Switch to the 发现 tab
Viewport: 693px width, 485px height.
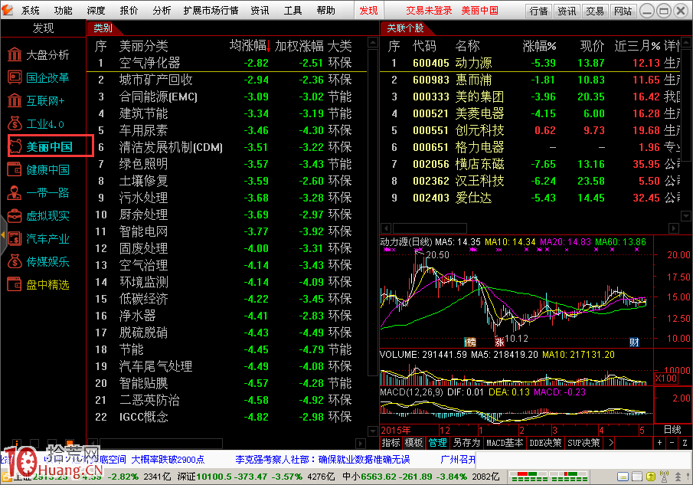(368, 10)
